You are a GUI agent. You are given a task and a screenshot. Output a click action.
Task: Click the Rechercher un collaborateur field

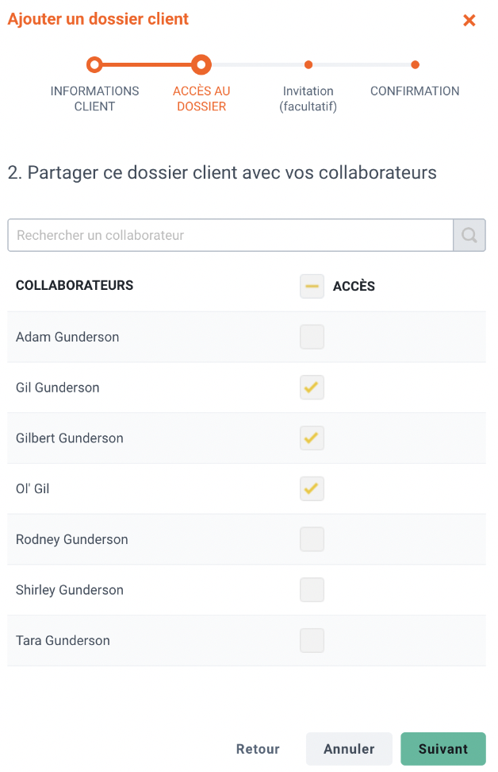(x=231, y=235)
